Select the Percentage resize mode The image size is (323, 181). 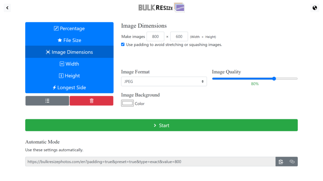(69, 28)
